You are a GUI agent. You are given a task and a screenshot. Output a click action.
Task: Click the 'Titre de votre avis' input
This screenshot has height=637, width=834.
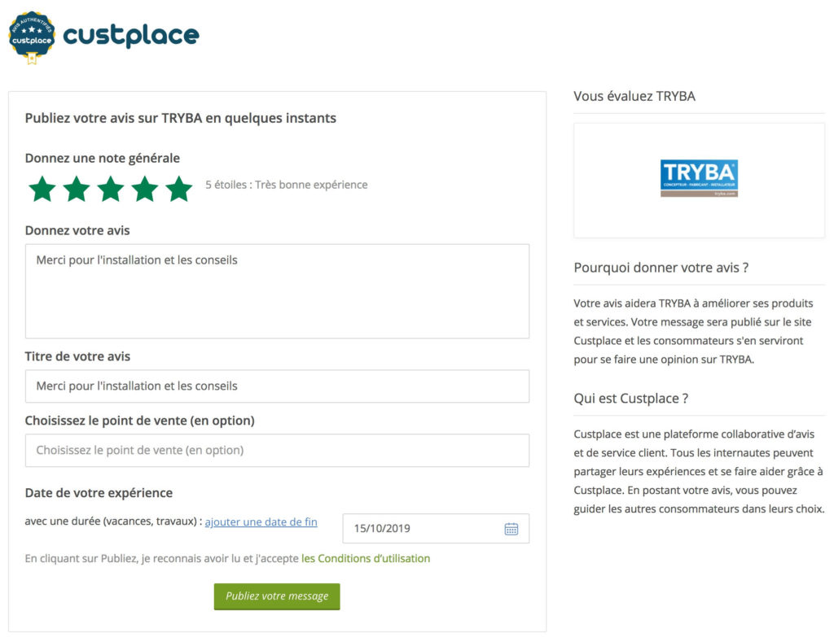(277, 386)
